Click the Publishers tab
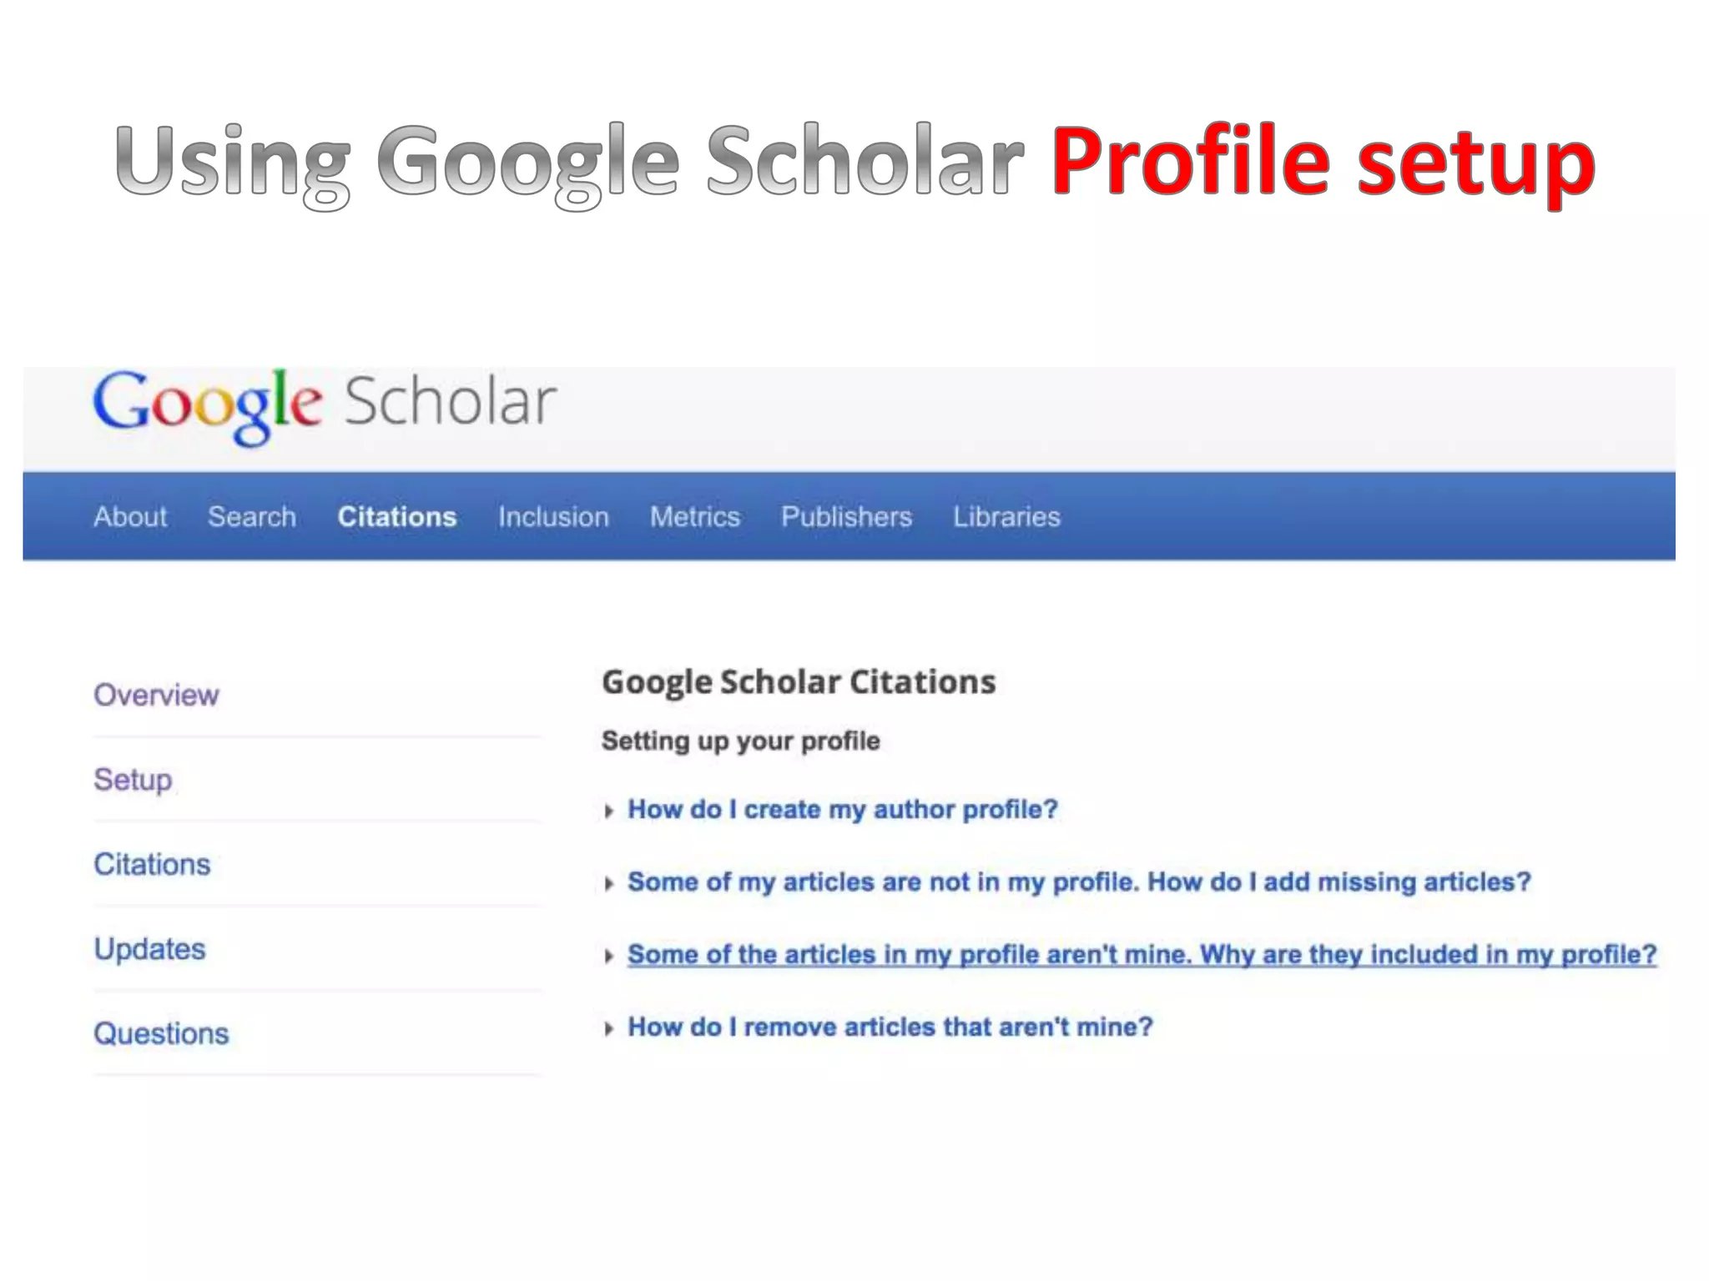Image resolution: width=1709 pixels, height=1281 pixels. pyautogui.click(x=846, y=517)
